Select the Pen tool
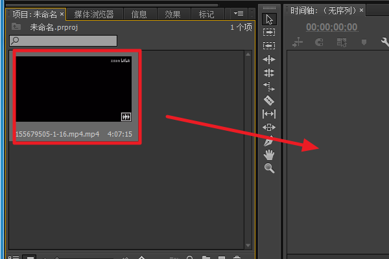This screenshot has width=389, height=259. click(x=268, y=141)
